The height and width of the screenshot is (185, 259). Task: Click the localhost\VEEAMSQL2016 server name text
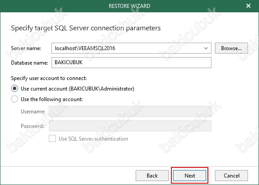tap(85, 48)
